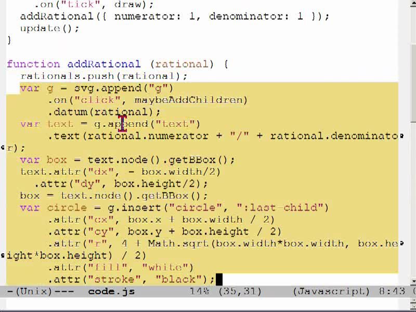Screen dimensions: 416x312
Task: Click the 14% position indicator
Action: [199, 291]
